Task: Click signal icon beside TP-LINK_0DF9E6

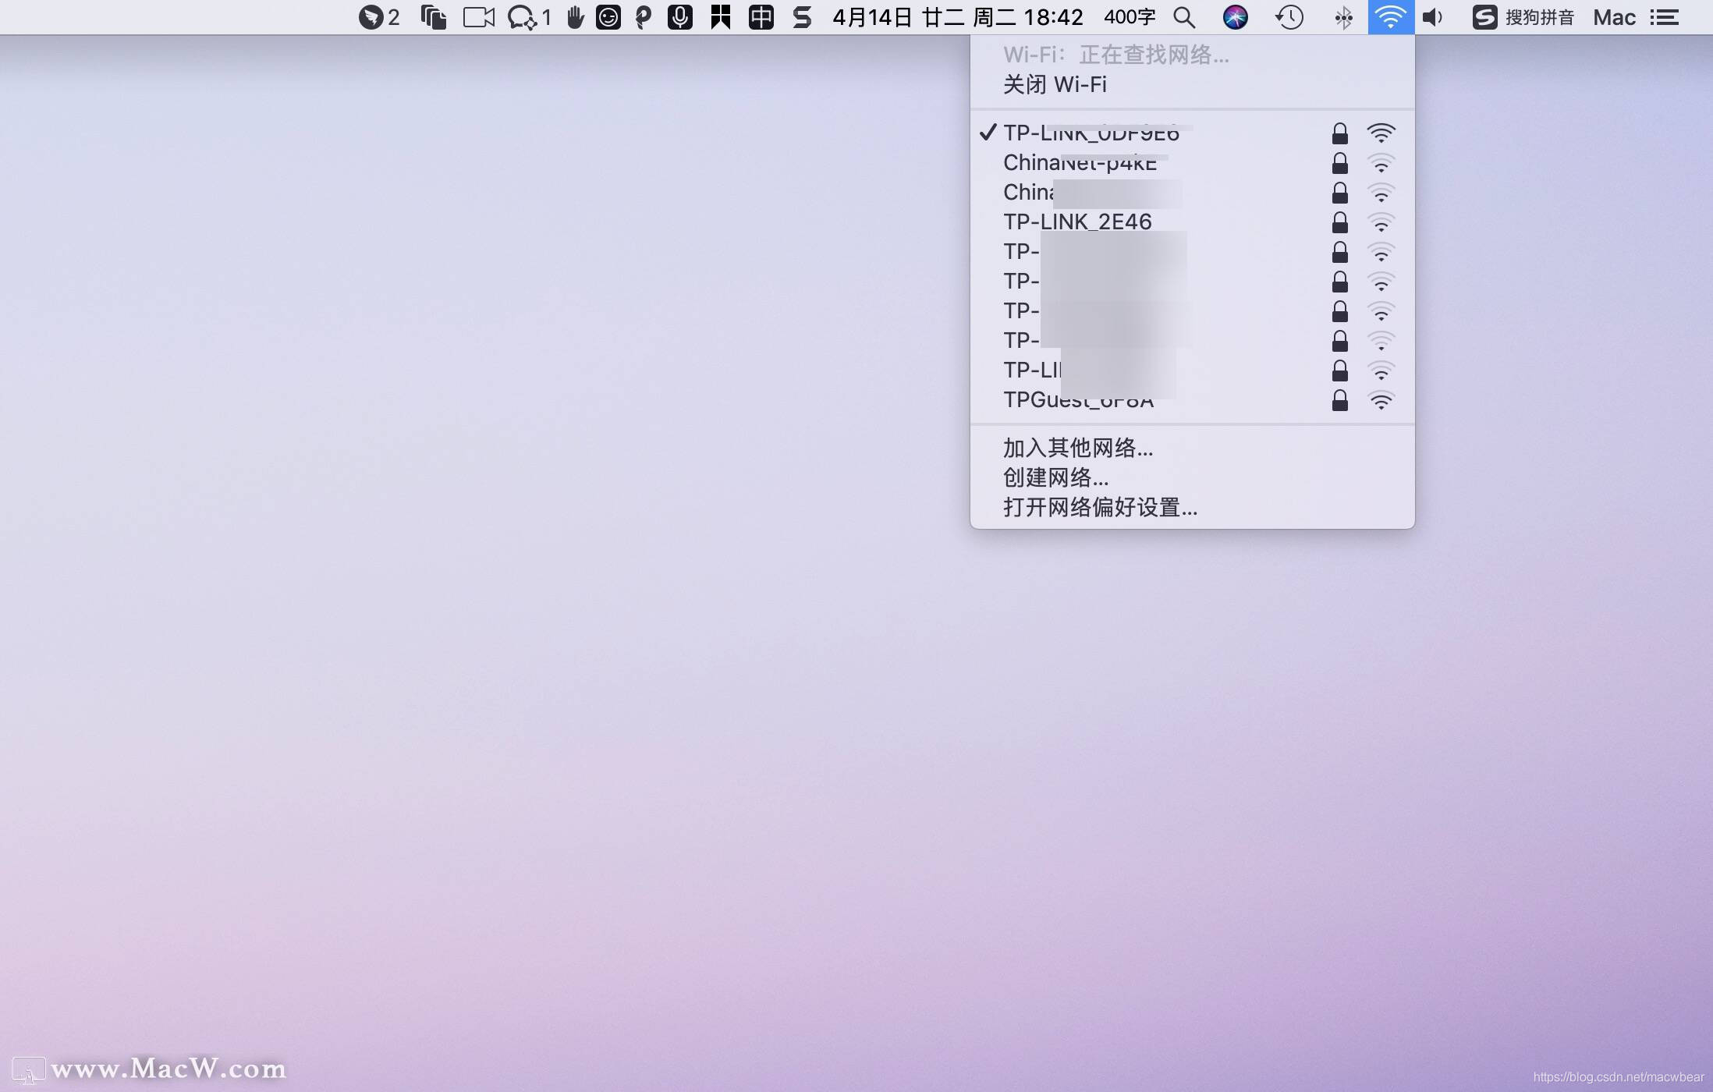Action: pyautogui.click(x=1381, y=133)
